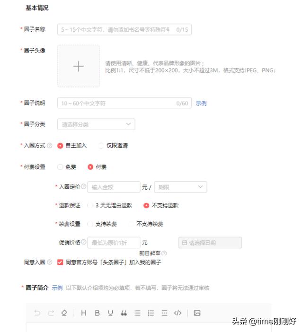Uncheck 同意官方账号「头条圈子」加入我的圈子

[60, 262]
